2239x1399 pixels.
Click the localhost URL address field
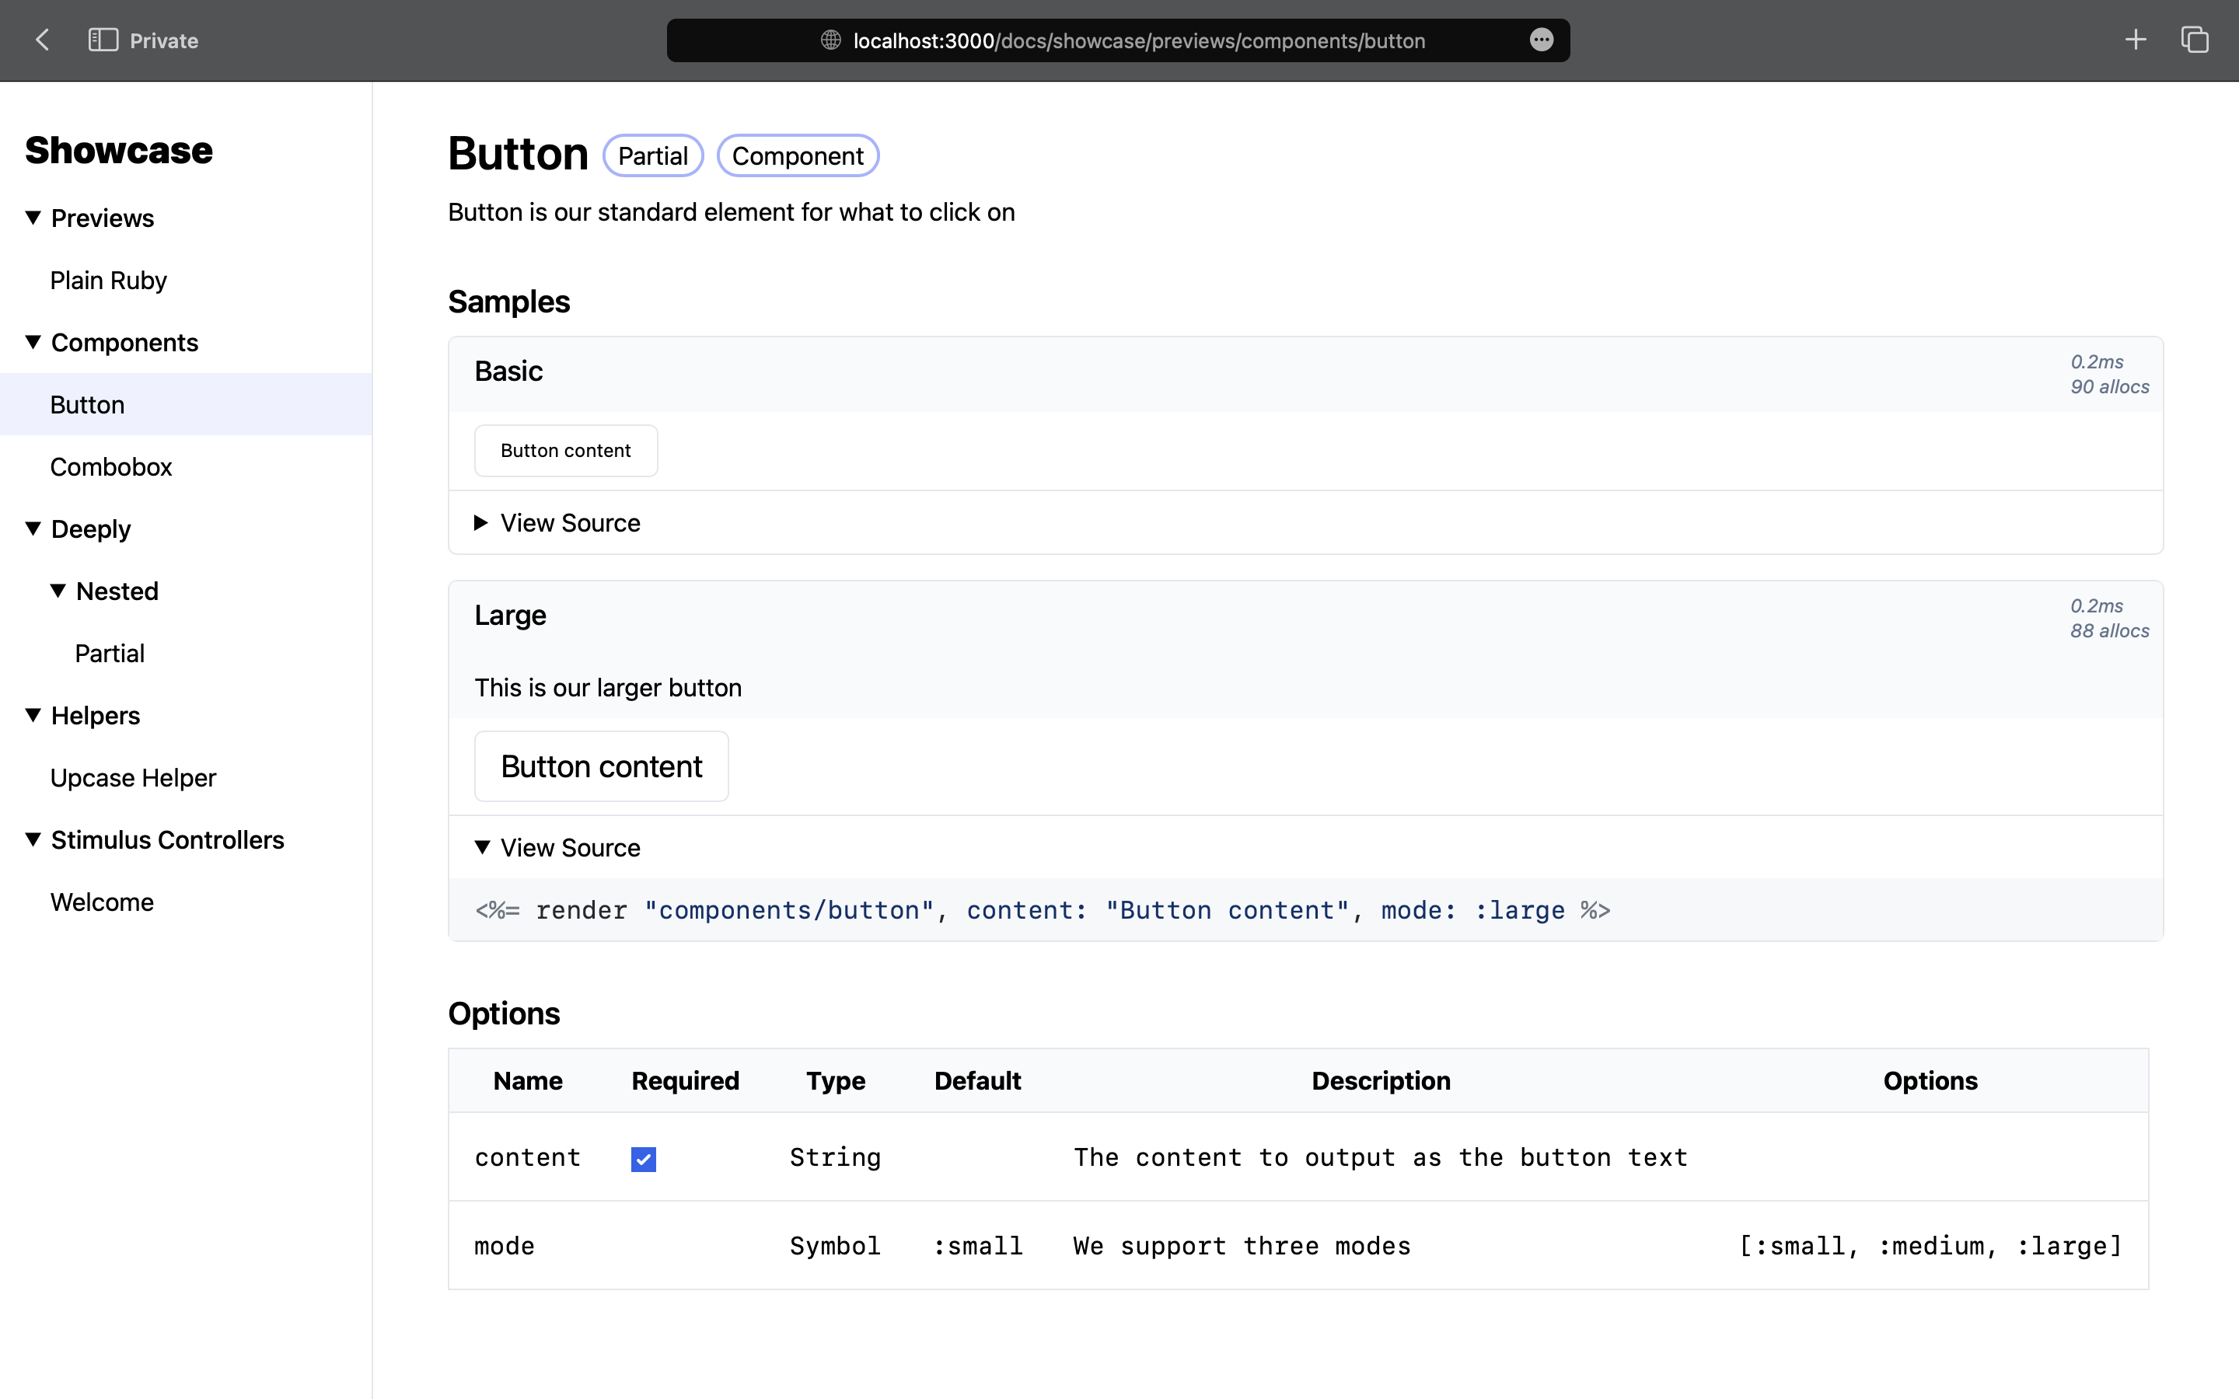[1138, 40]
